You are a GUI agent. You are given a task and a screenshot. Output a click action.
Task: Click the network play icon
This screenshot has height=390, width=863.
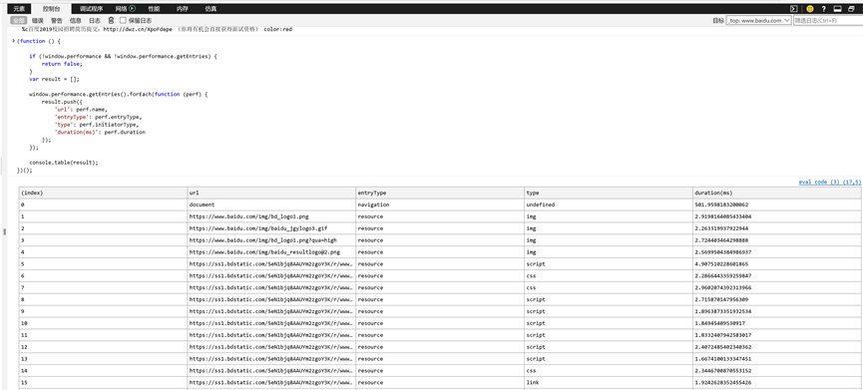(132, 9)
